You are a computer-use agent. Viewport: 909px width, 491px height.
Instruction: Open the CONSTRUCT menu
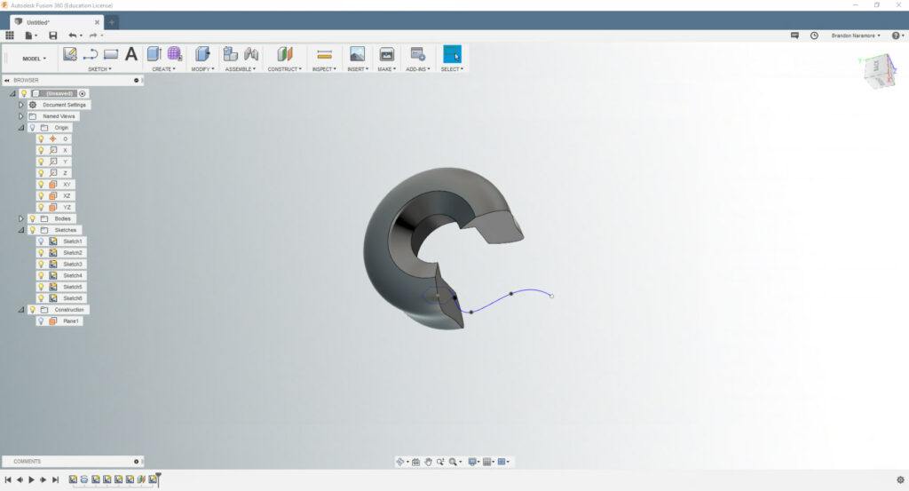[x=285, y=69]
